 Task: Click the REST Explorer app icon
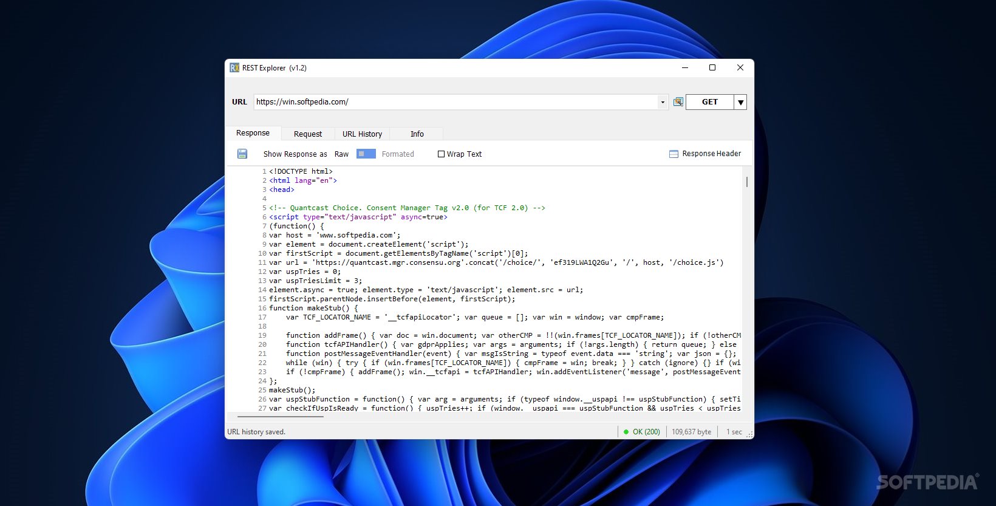coord(234,68)
